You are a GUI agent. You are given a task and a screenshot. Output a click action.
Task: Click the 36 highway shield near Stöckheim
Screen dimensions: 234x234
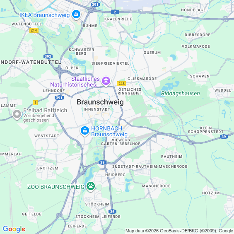pyautogui.click(x=112, y=212)
